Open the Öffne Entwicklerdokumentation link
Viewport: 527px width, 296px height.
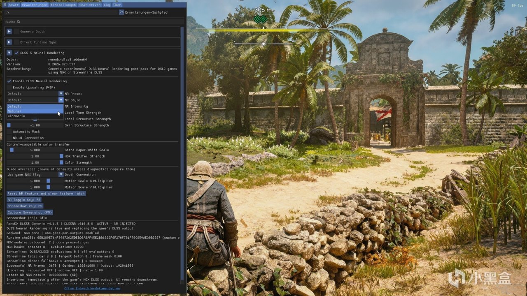tap(92, 288)
